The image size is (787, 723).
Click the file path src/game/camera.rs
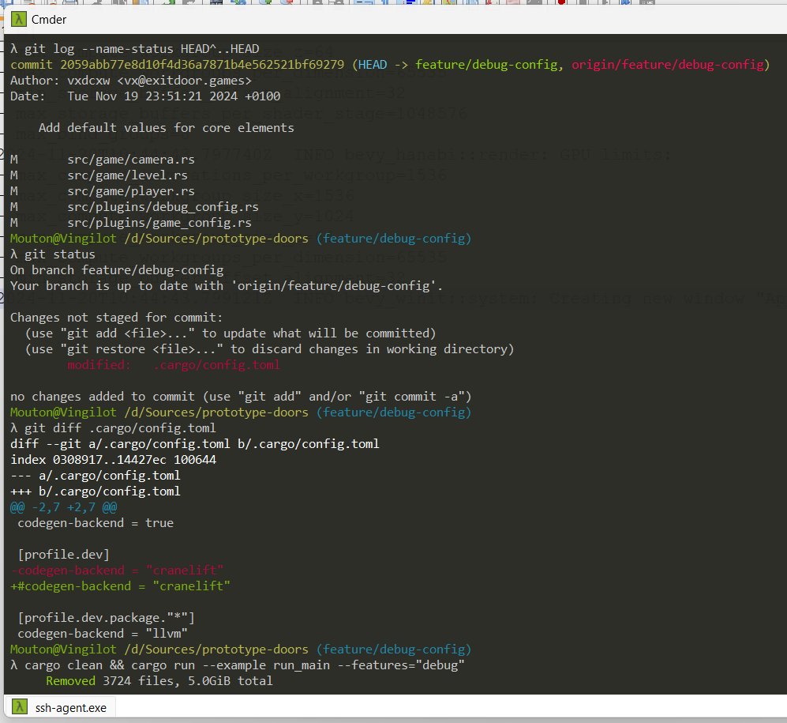click(131, 160)
